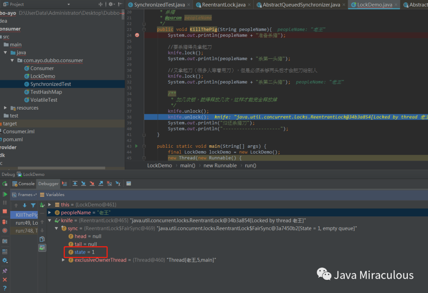Step over with the debugger toolbar
The height and width of the screenshot is (293, 428).
[75, 183]
